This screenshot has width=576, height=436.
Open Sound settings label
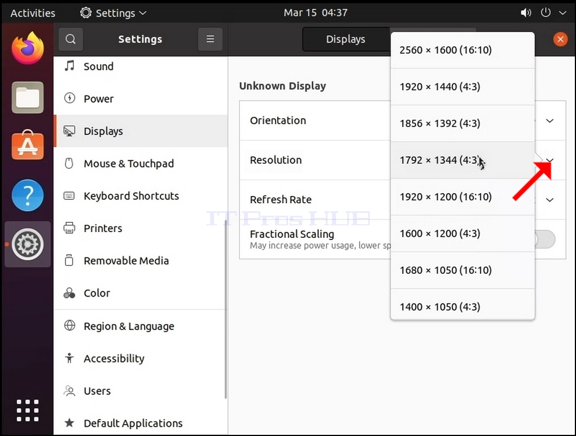tap(98, 67)
